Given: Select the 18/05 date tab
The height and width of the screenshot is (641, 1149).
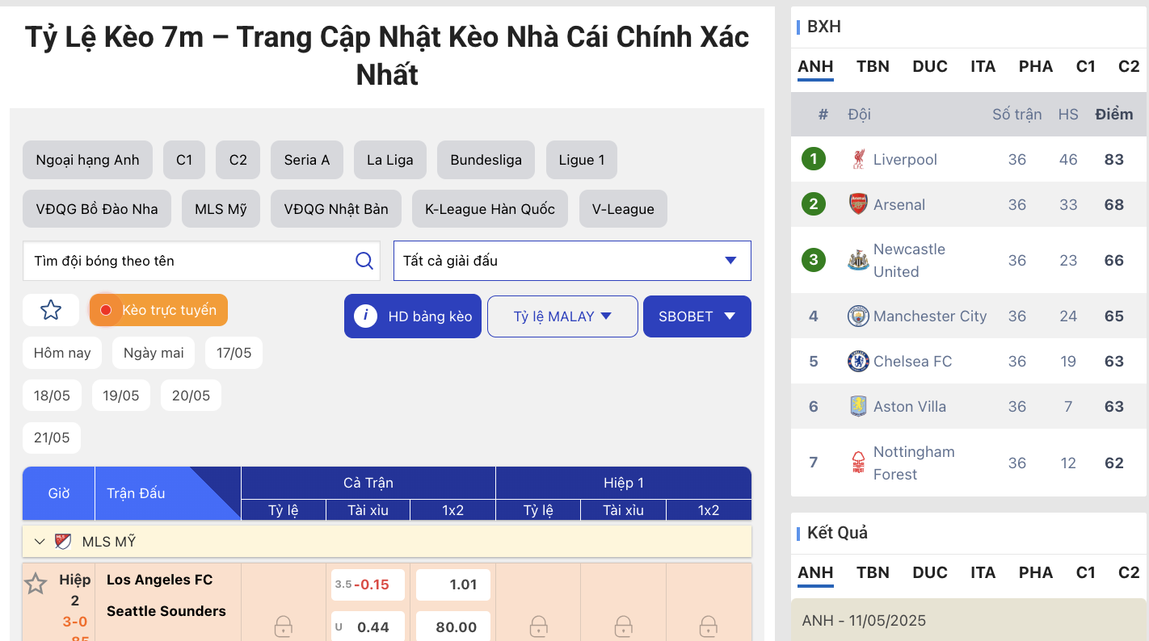Looking at the screenshot, I should click(x=52, y=396).
